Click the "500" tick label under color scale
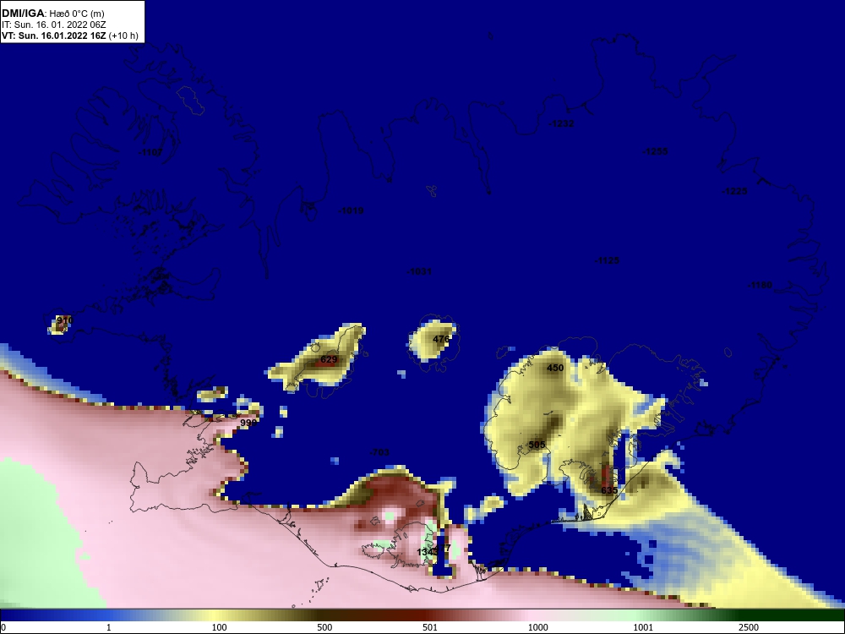 [325, 628]
